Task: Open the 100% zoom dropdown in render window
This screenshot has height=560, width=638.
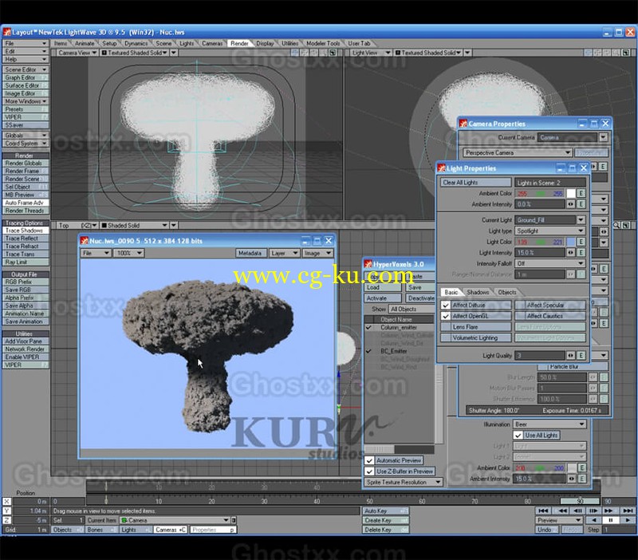Action: (128, 253)
